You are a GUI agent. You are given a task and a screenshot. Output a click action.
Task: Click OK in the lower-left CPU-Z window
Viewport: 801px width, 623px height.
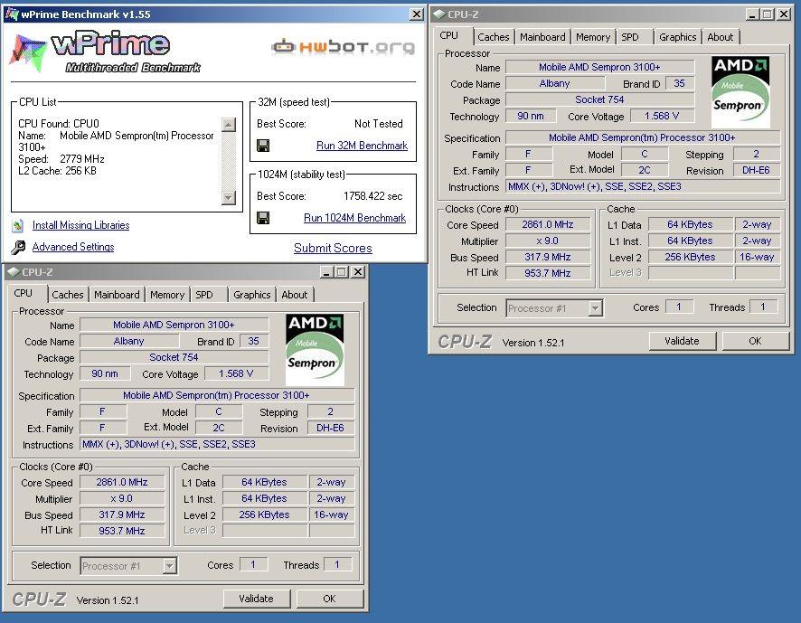[329, 599]
